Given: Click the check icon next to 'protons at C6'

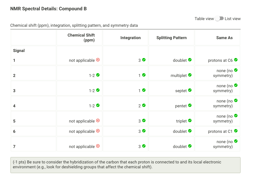Looking at the screenshot, I should click(x=236, y=60).
